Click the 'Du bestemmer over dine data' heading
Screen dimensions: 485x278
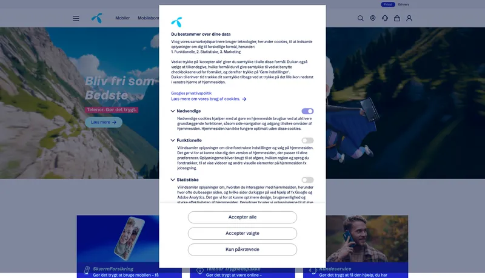(201, 35)
